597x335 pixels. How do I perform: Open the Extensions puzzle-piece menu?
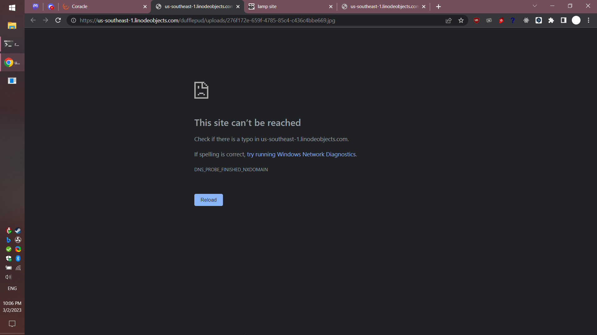(551, 20)
